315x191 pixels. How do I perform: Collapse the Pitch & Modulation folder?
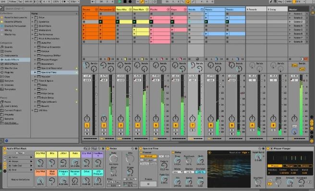pyautogui.click(x=33, y=38)
